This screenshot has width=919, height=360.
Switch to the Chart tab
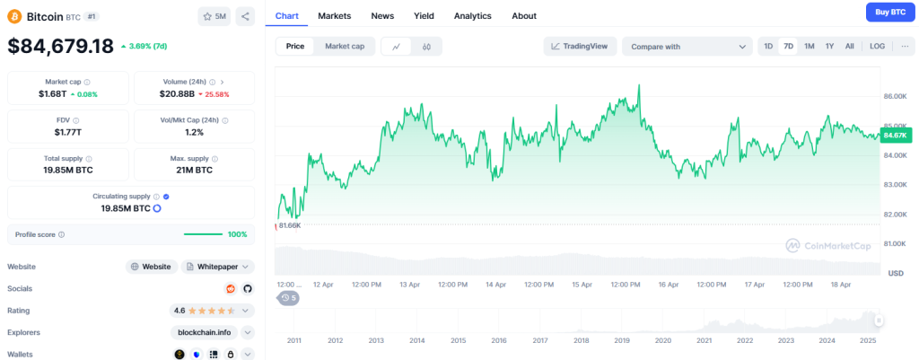coord(286,16)
